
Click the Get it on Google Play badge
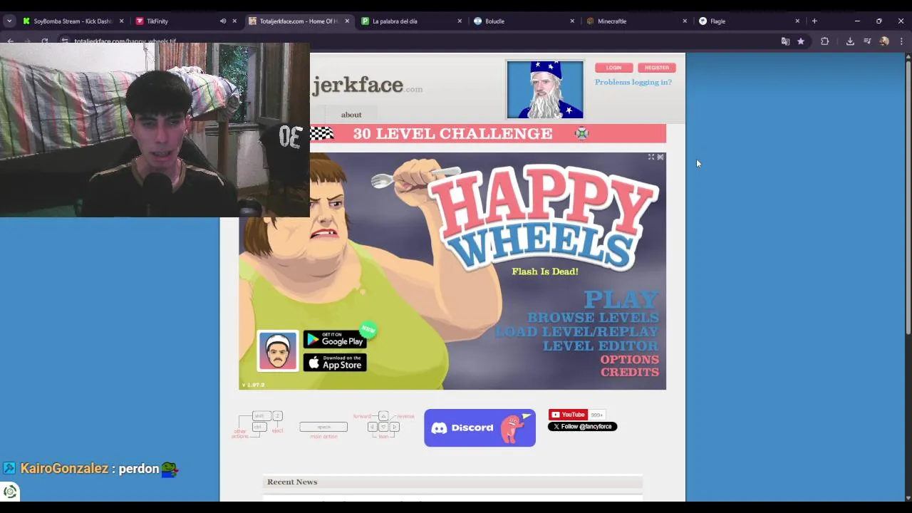coord(335,339)
